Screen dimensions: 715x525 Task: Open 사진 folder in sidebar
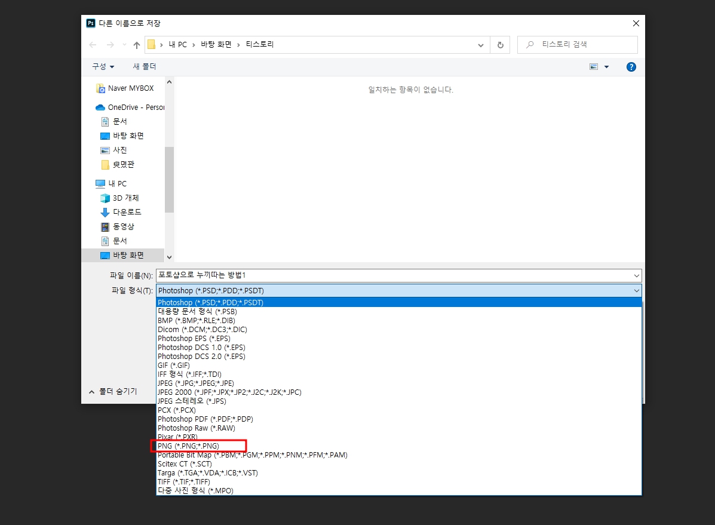pyautogui.click(x=114, y=150)
